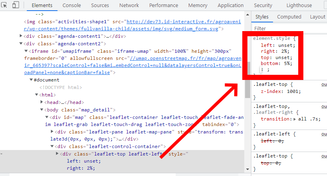
Task: Click the DOM tree scrollbar up arrow
Action: pos(247,15)
